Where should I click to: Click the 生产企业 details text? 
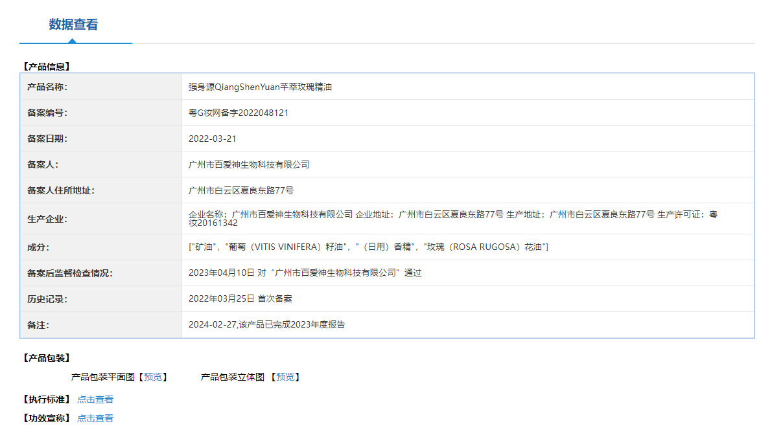click(453, 219)
